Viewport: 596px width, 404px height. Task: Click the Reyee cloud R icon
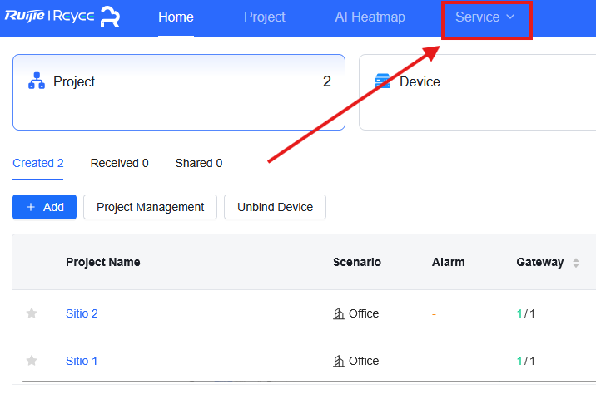pyautogui.click(x=110, y=17)
